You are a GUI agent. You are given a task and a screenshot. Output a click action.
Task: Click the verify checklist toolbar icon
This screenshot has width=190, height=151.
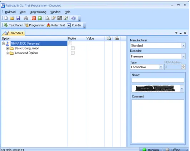click(66, 18)
